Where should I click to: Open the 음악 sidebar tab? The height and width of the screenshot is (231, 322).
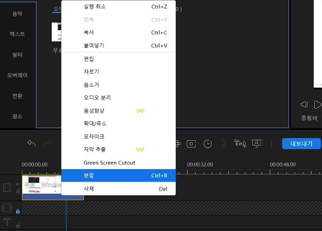17,14
